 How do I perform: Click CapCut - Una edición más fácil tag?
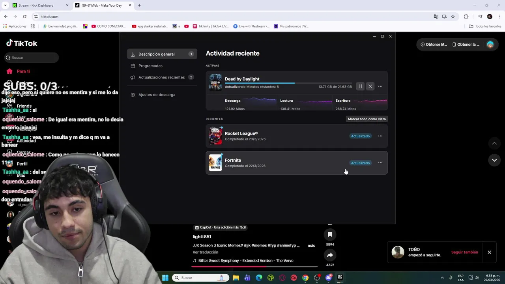220,228
